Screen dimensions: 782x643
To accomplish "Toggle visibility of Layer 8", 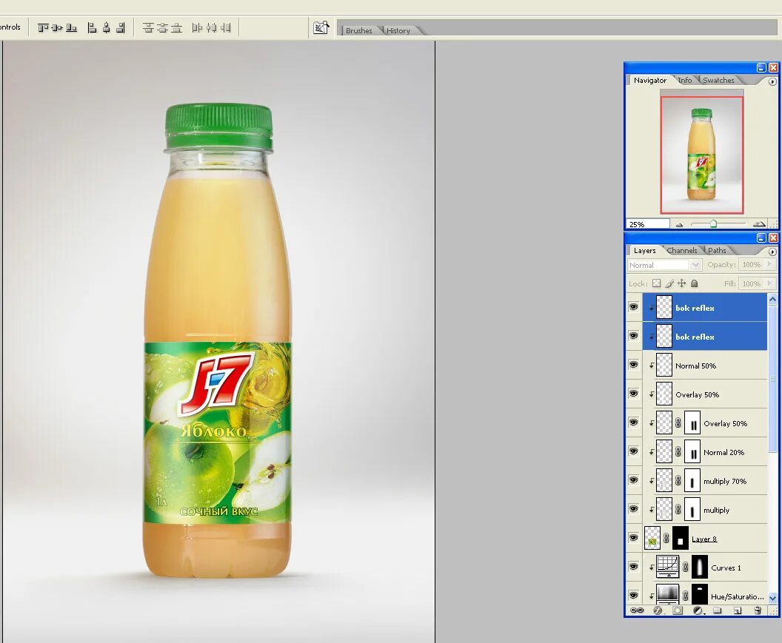I will [633, 538].
